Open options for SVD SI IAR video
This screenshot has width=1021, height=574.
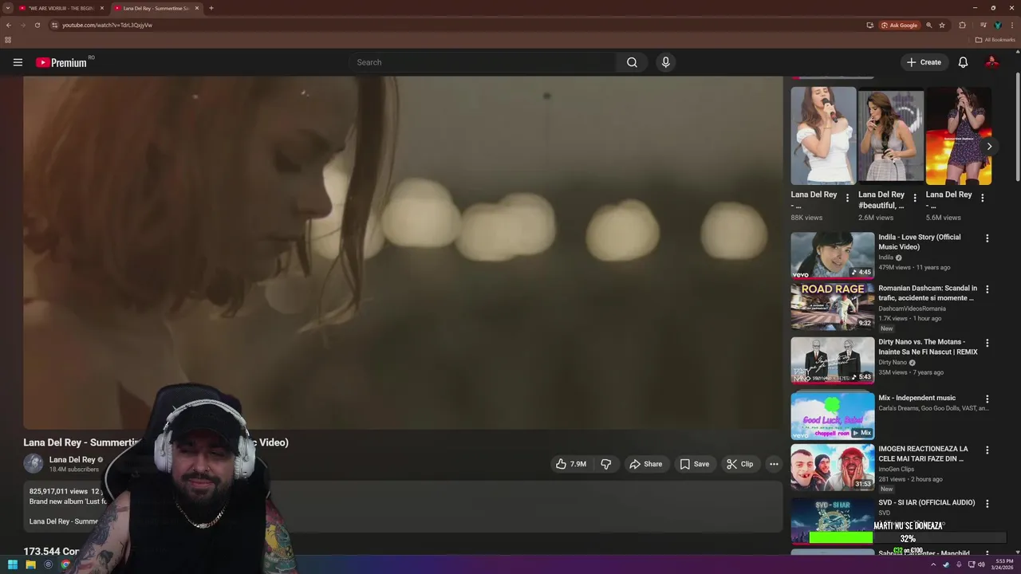click(987, 504)
